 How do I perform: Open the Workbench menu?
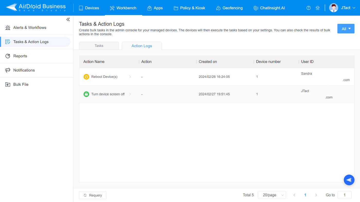123,8
